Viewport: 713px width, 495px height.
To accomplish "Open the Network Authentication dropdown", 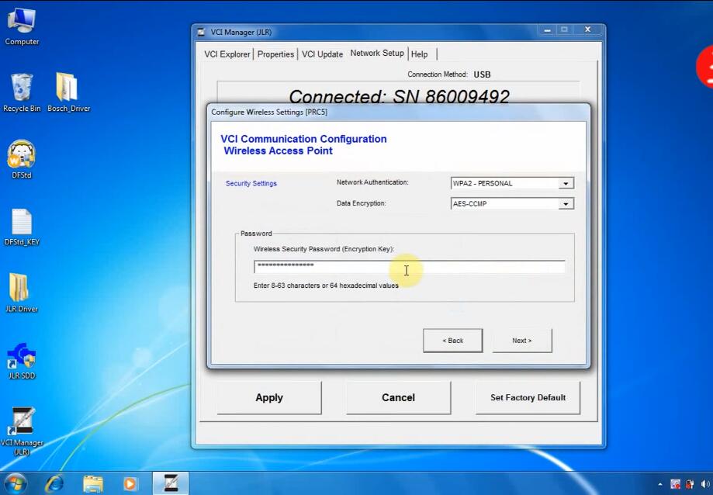I will pyautogui.click(x=566, y=183).
